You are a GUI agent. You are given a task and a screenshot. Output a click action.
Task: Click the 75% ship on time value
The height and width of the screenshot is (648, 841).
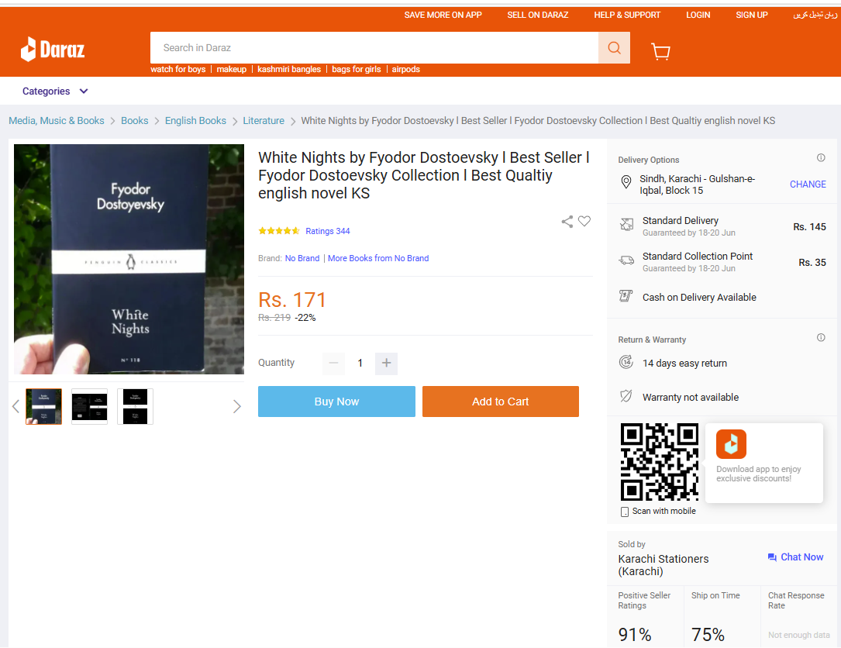[x=708, y=635]
